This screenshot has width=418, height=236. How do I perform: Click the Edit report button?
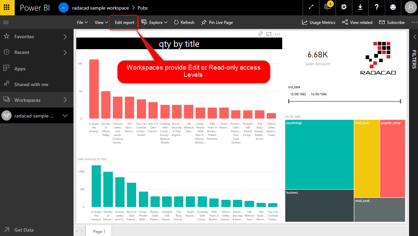click(124, 22)
